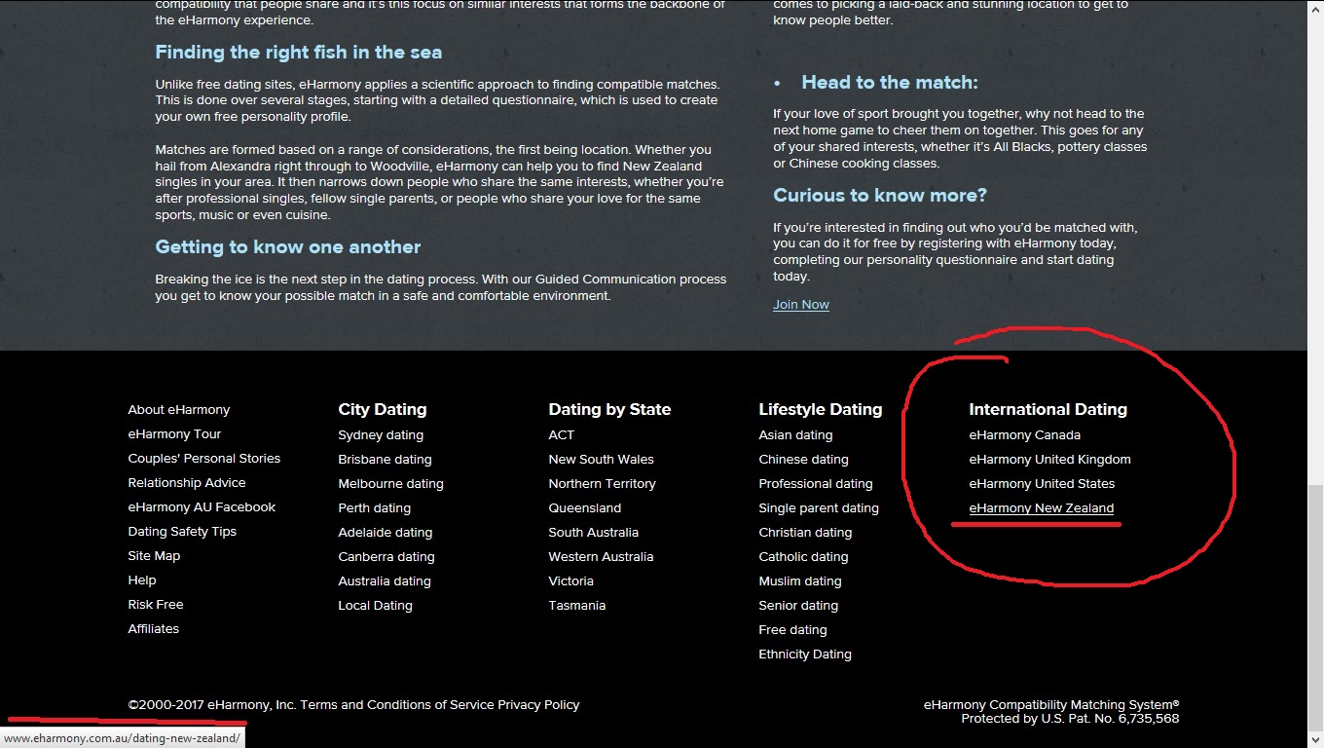1324x748 pixels.
Task: Go to eHarmony Canada site
Action: tap(1024, 435)
